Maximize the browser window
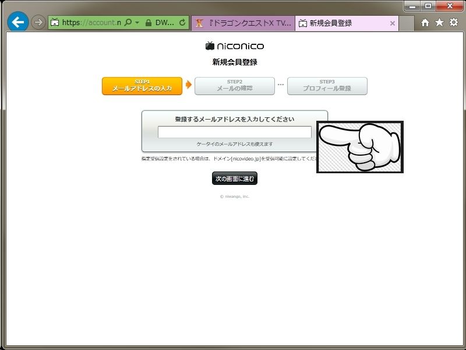 (x=428, y=6)
